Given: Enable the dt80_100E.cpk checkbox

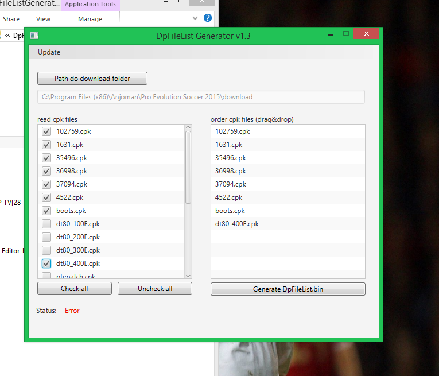Looking at the screenshot, I should (46, 224).
